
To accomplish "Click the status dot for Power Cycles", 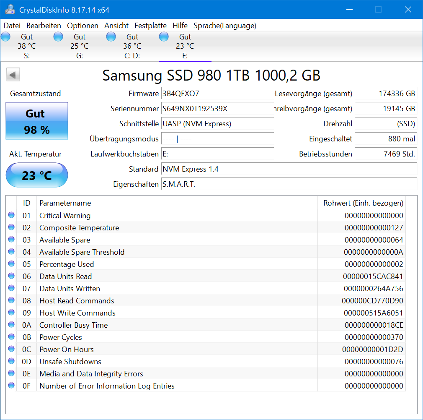I will pyautogui.click(x=11, y=337).
